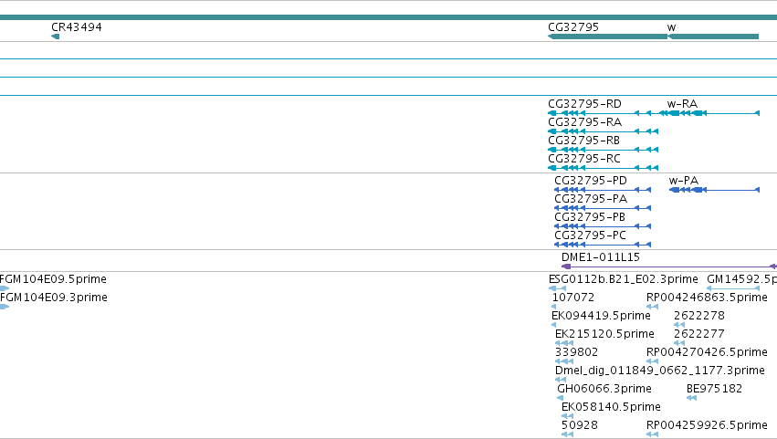Click the BE975182 feature
This screenshot has width=777, height=439.
point(692,398)
